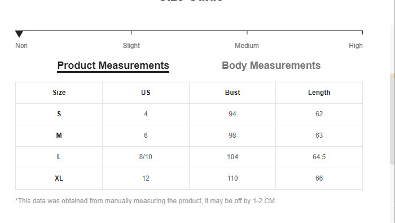395x223 pixels.
Task: Click the 64.5 length cell
Action: coord(319,157)
